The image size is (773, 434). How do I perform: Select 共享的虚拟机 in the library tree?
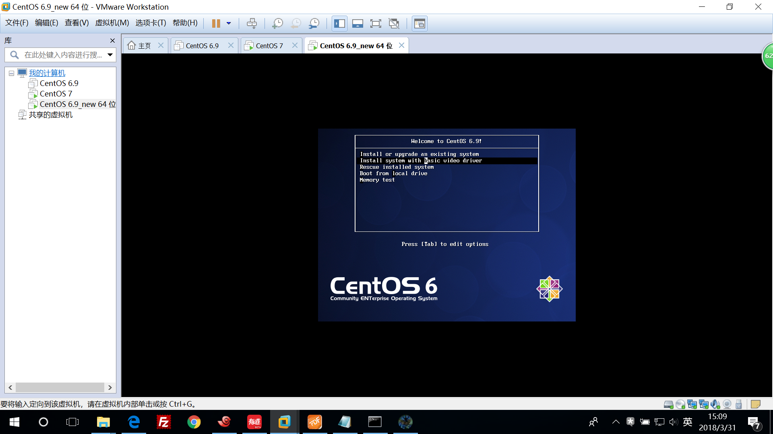pyautogui.click(x=50, y=115)
